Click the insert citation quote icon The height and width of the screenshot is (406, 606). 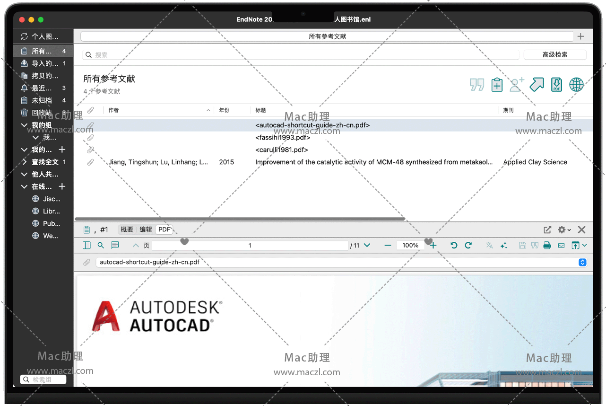coord(477,85)
